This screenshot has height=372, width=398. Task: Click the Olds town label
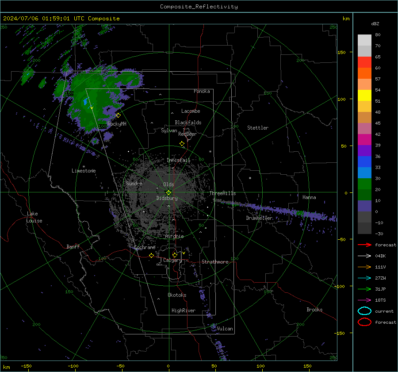(168, 184)
